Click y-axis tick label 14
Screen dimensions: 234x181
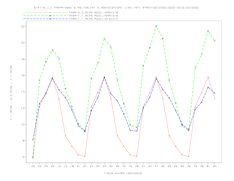(23, 92)
